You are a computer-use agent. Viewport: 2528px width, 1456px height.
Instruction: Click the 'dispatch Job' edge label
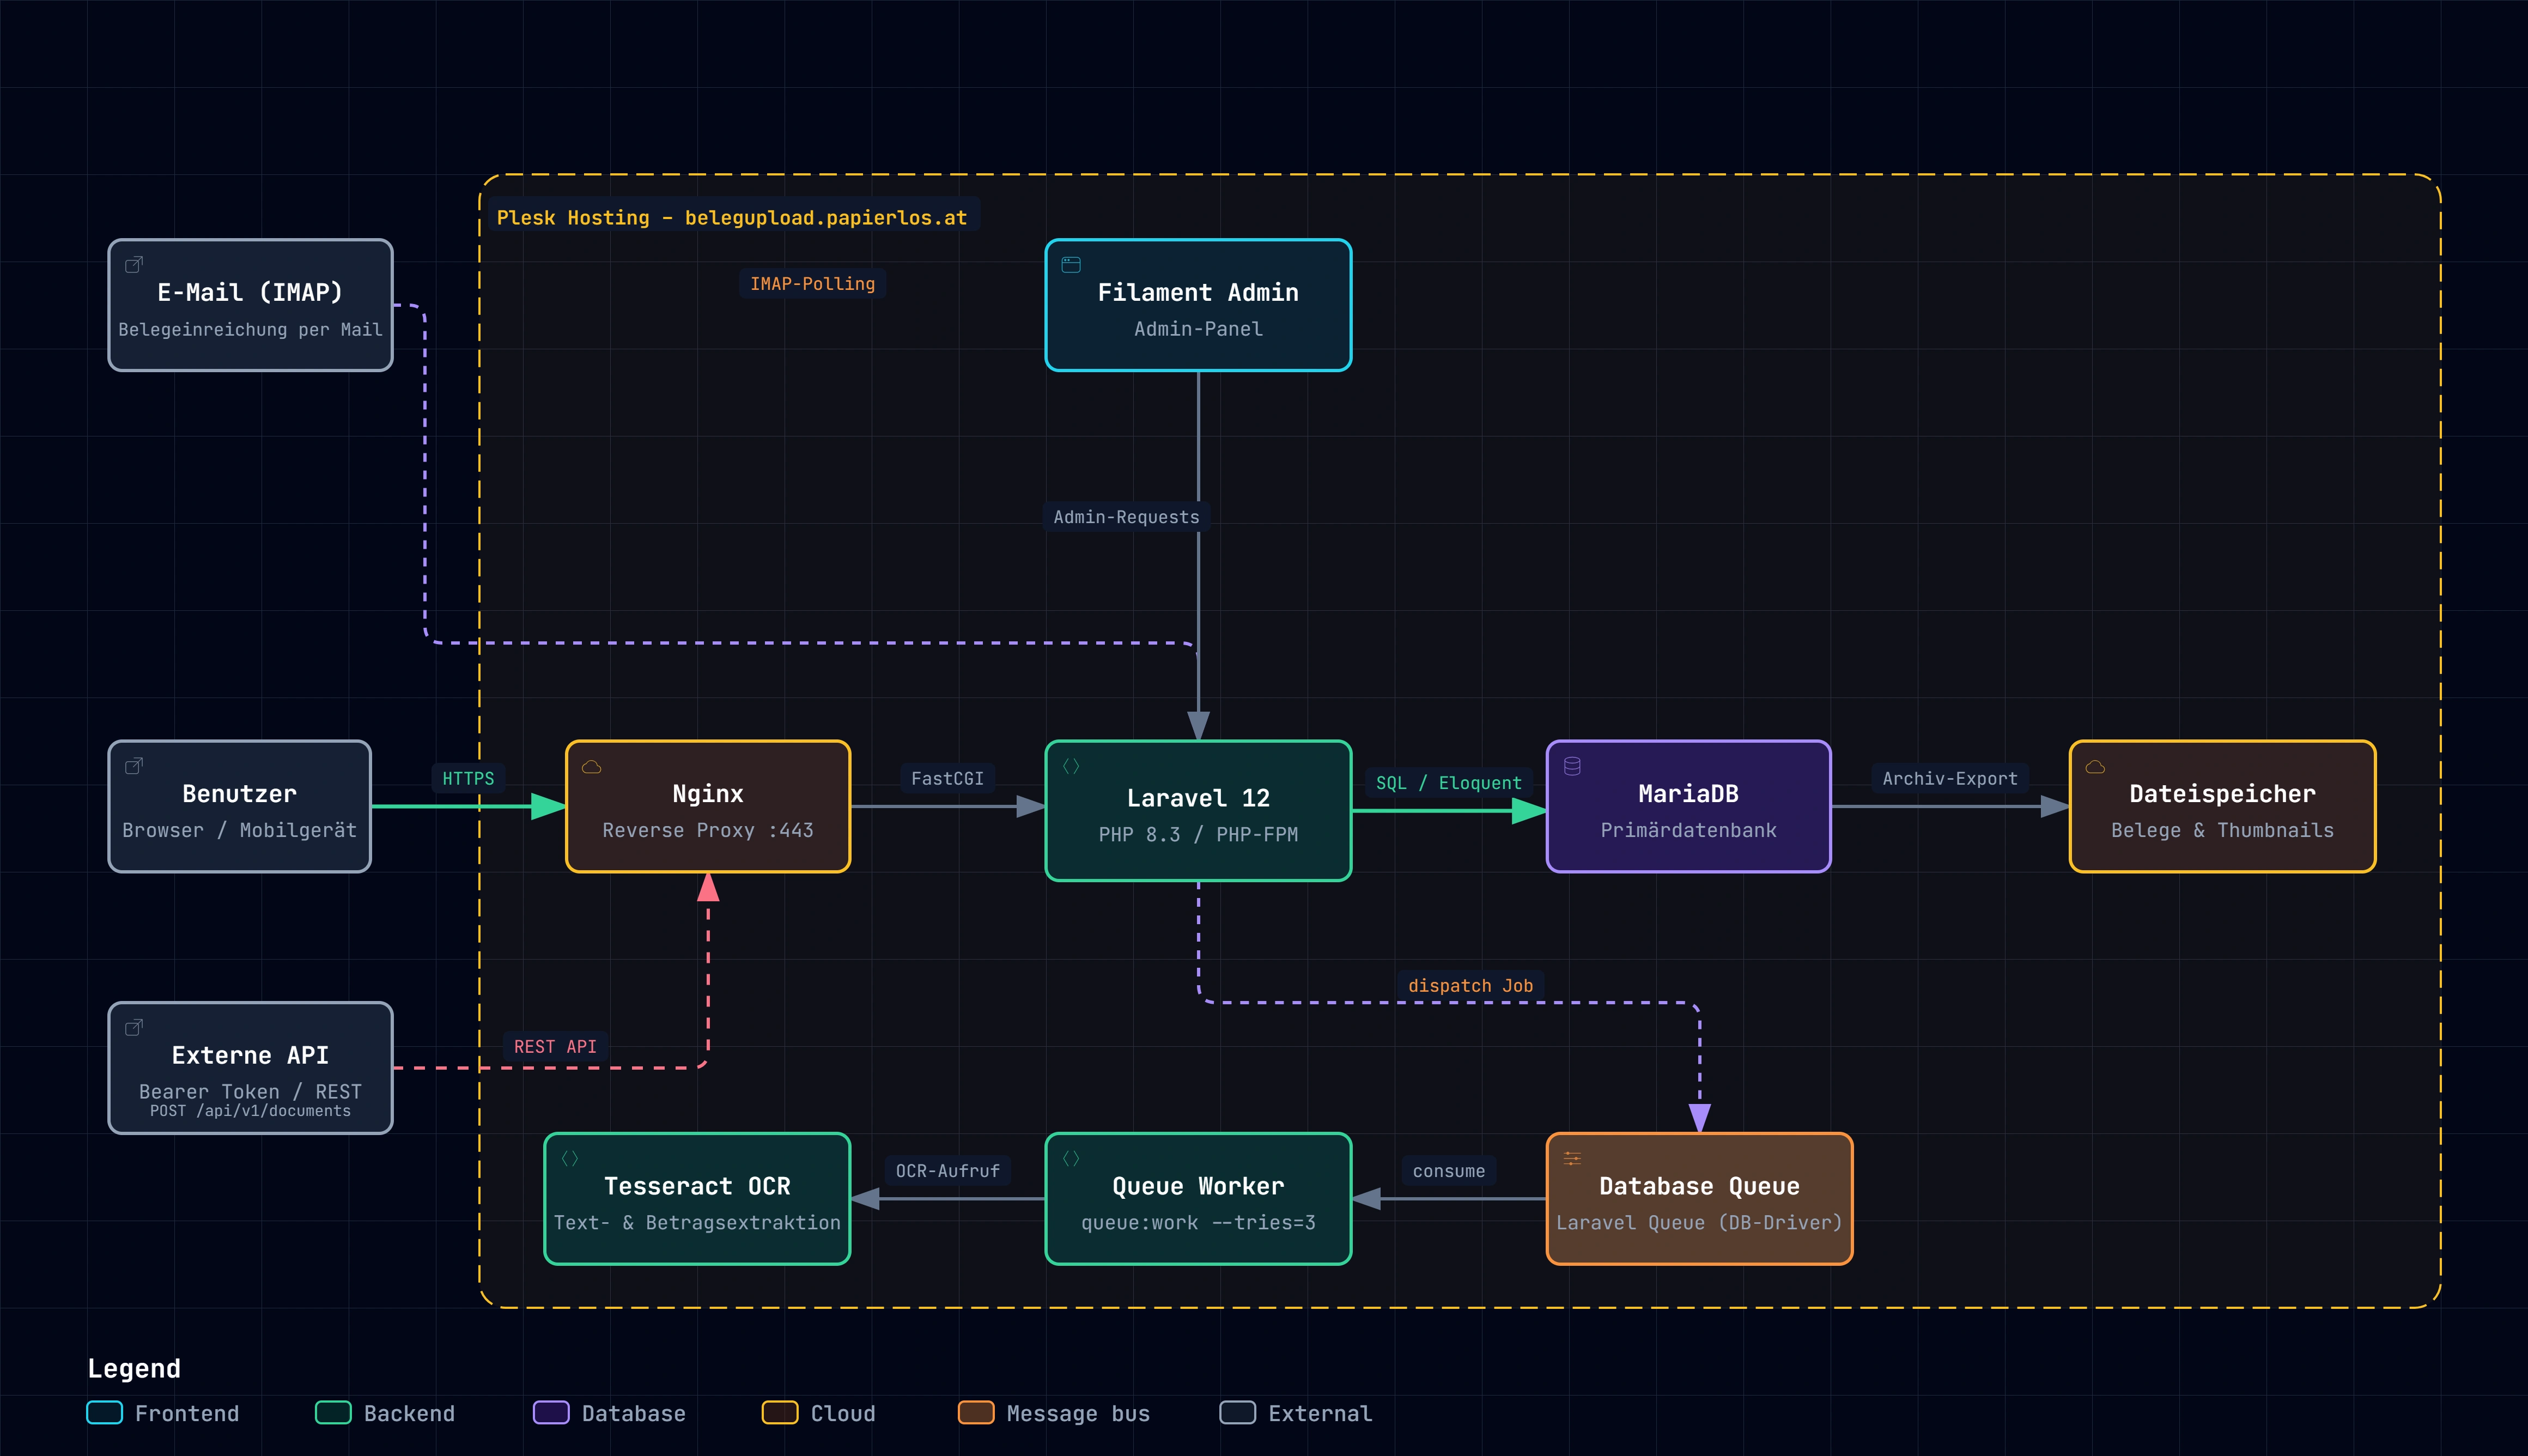click(1470, 985)
